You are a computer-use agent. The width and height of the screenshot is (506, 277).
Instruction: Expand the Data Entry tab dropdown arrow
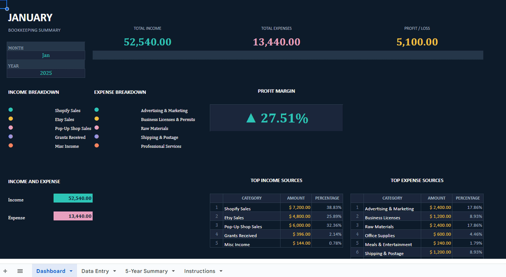coord(115,271)
